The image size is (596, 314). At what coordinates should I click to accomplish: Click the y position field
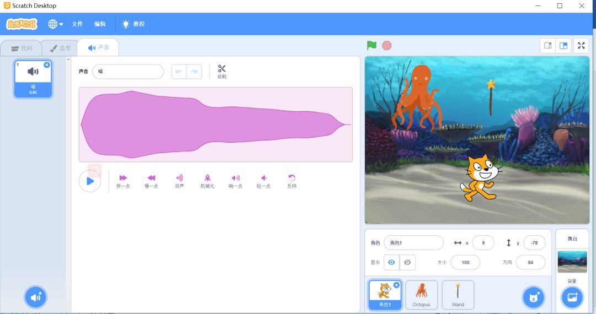pos(534,243)
